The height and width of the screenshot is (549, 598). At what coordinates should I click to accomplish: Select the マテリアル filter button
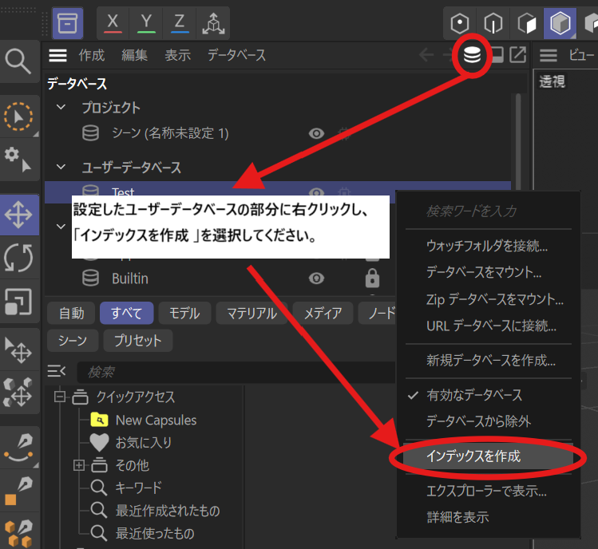coord(251,314)
